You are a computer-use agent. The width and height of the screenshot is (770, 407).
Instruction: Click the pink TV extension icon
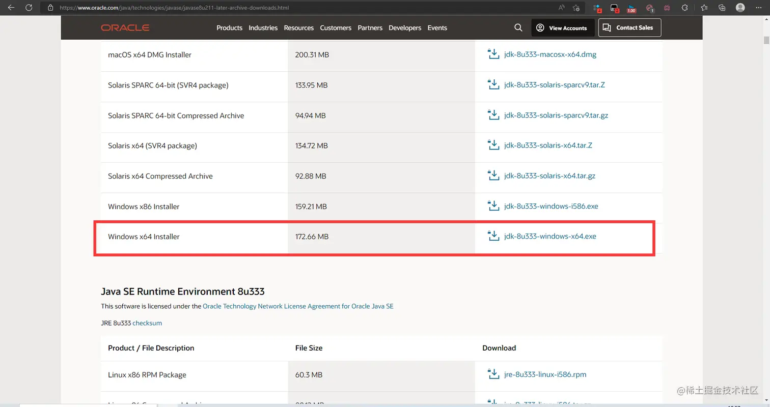click(667, 8)
